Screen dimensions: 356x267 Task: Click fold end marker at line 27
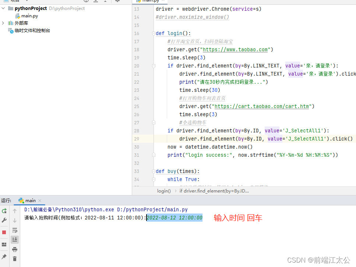coord(154,122)
